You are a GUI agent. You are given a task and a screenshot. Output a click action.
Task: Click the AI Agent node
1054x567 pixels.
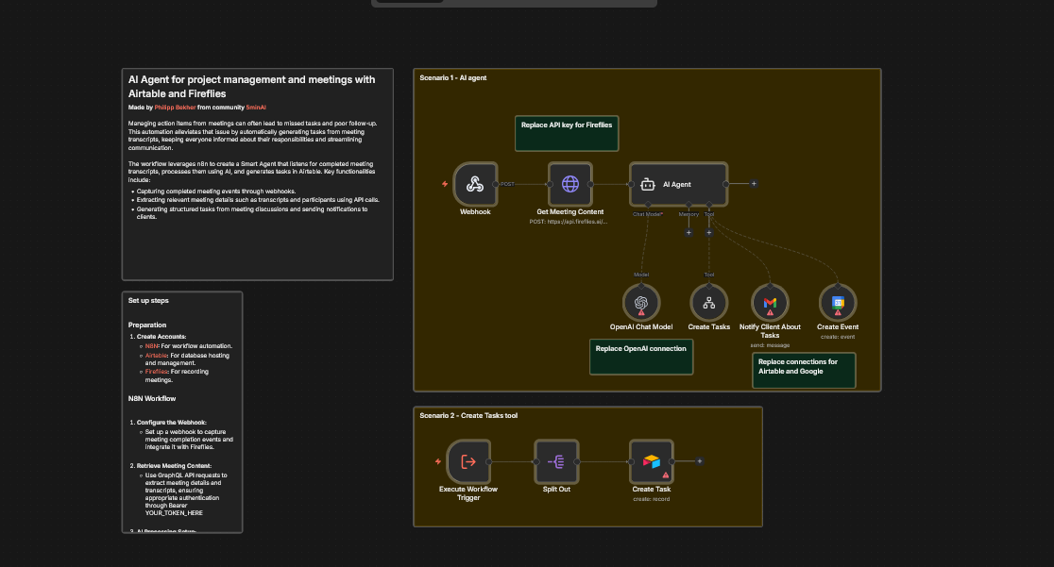click(x=678, y=184)
